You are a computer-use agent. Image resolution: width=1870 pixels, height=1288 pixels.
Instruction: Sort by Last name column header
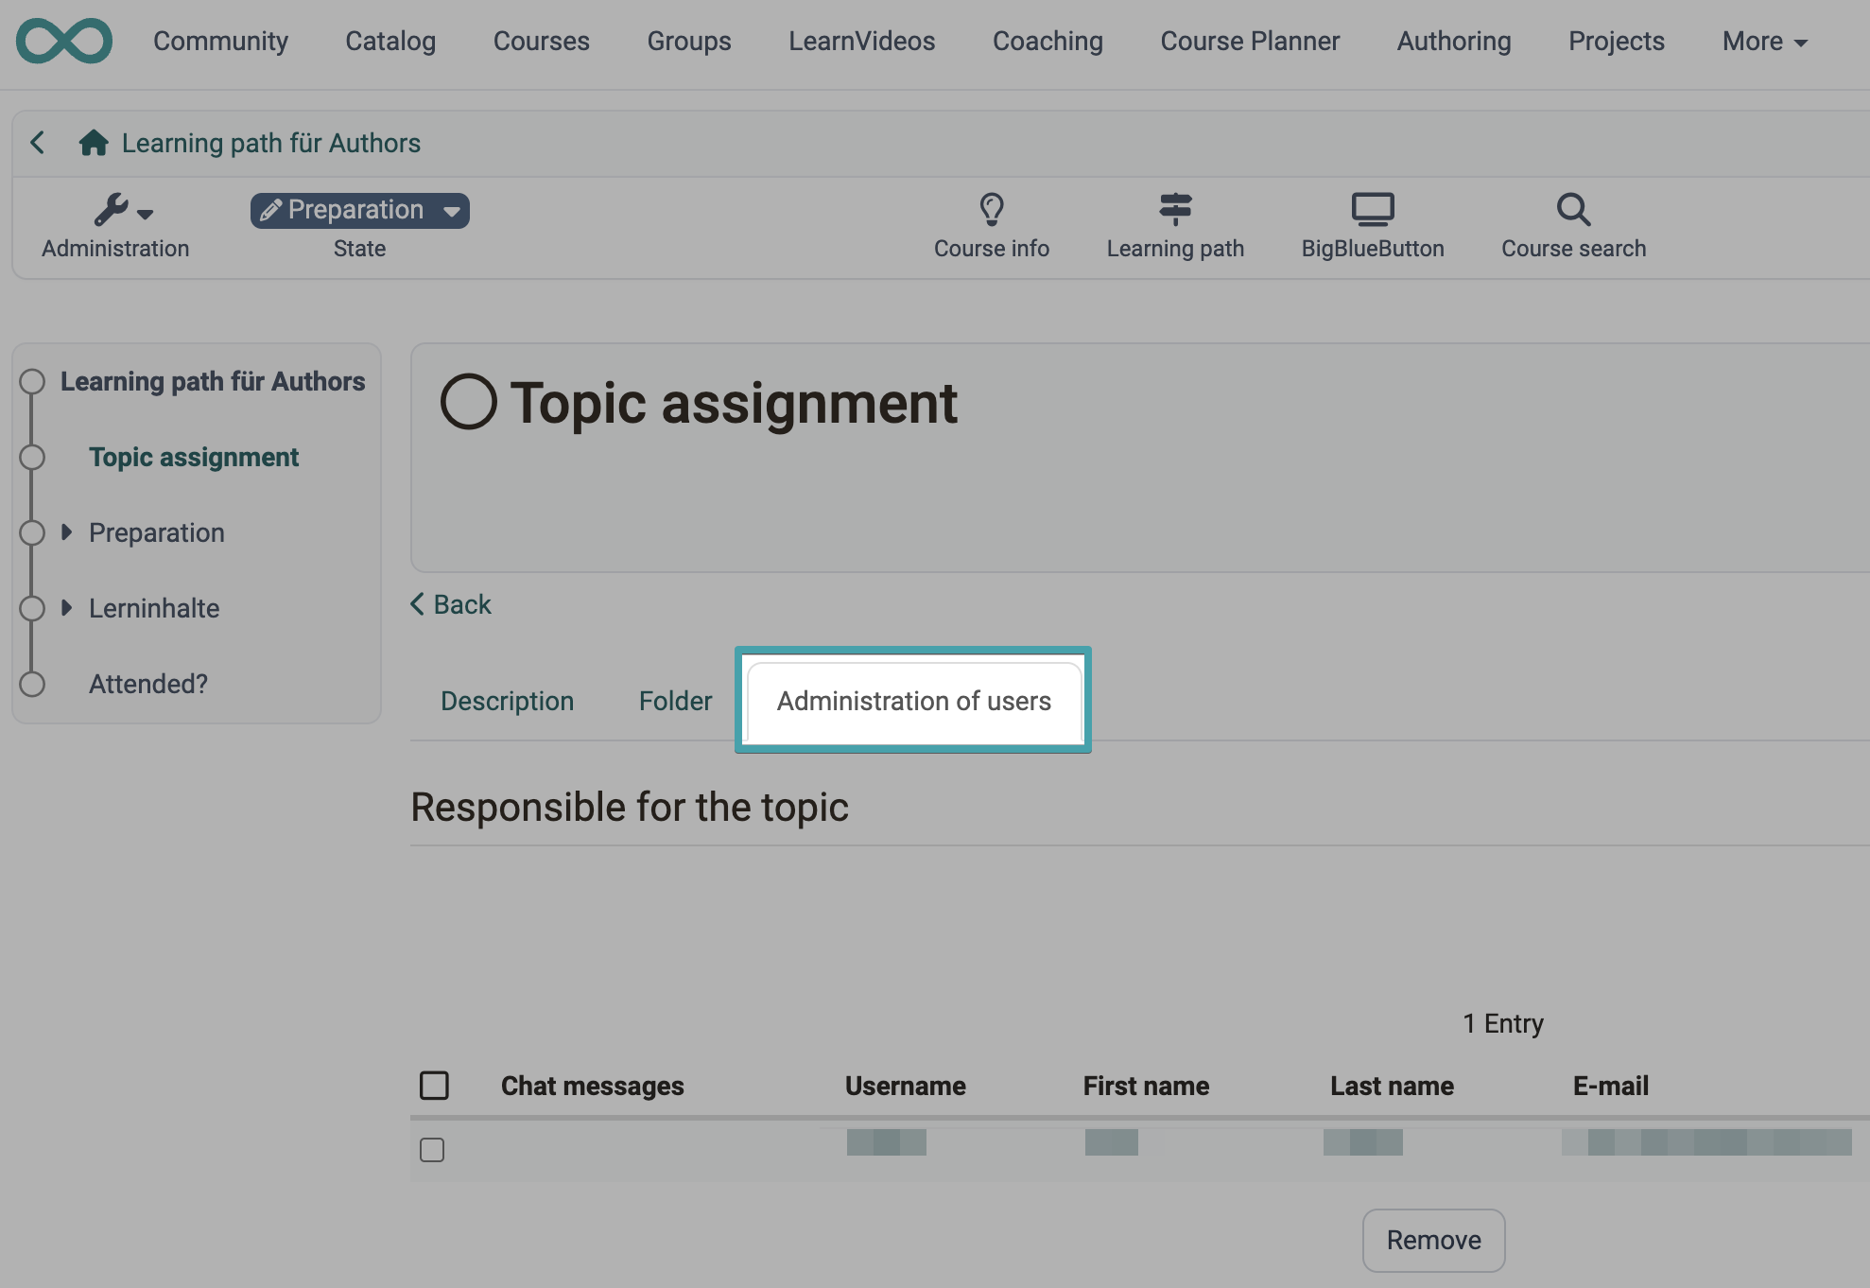pos(1392,1086)
